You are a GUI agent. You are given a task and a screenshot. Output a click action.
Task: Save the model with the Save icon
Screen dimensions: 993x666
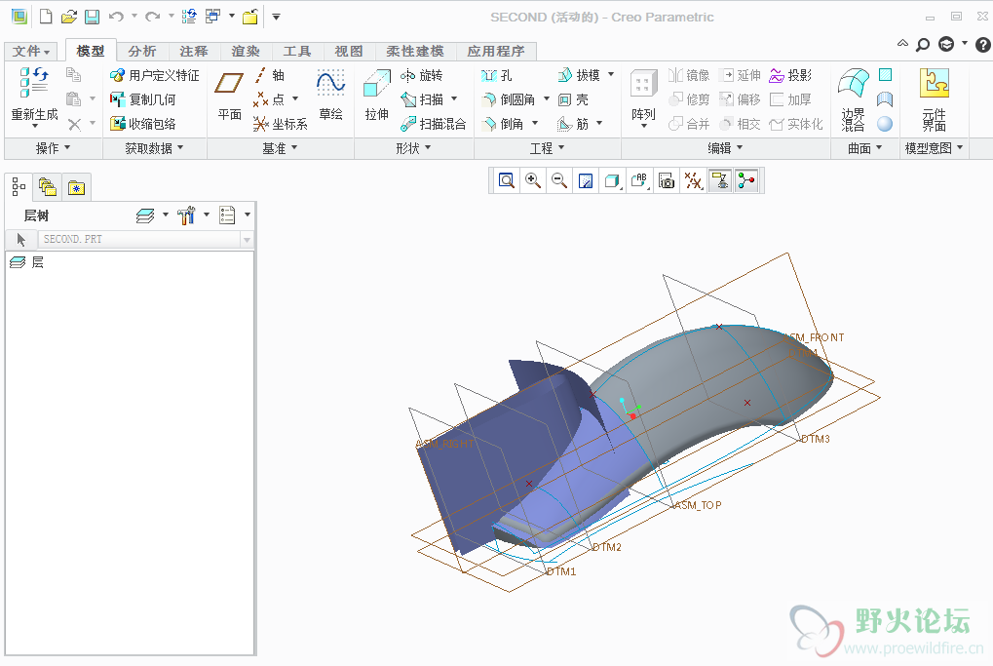point(93,17)
